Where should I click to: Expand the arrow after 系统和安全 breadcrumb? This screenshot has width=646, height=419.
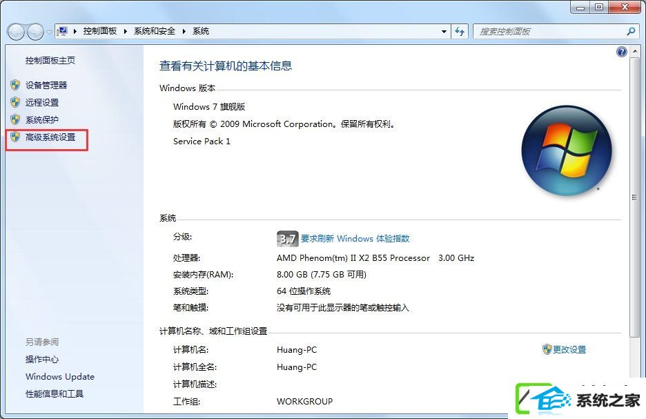[x=184, y=31]
